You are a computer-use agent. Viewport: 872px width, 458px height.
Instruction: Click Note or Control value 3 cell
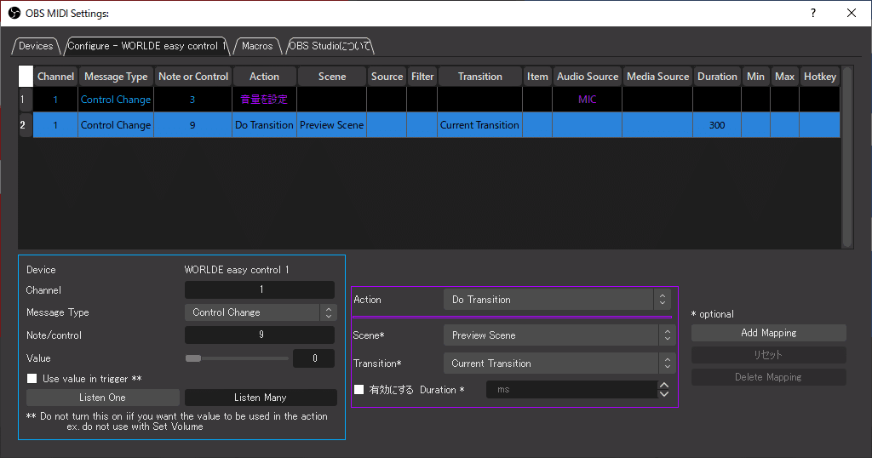(x=192, y=100)
